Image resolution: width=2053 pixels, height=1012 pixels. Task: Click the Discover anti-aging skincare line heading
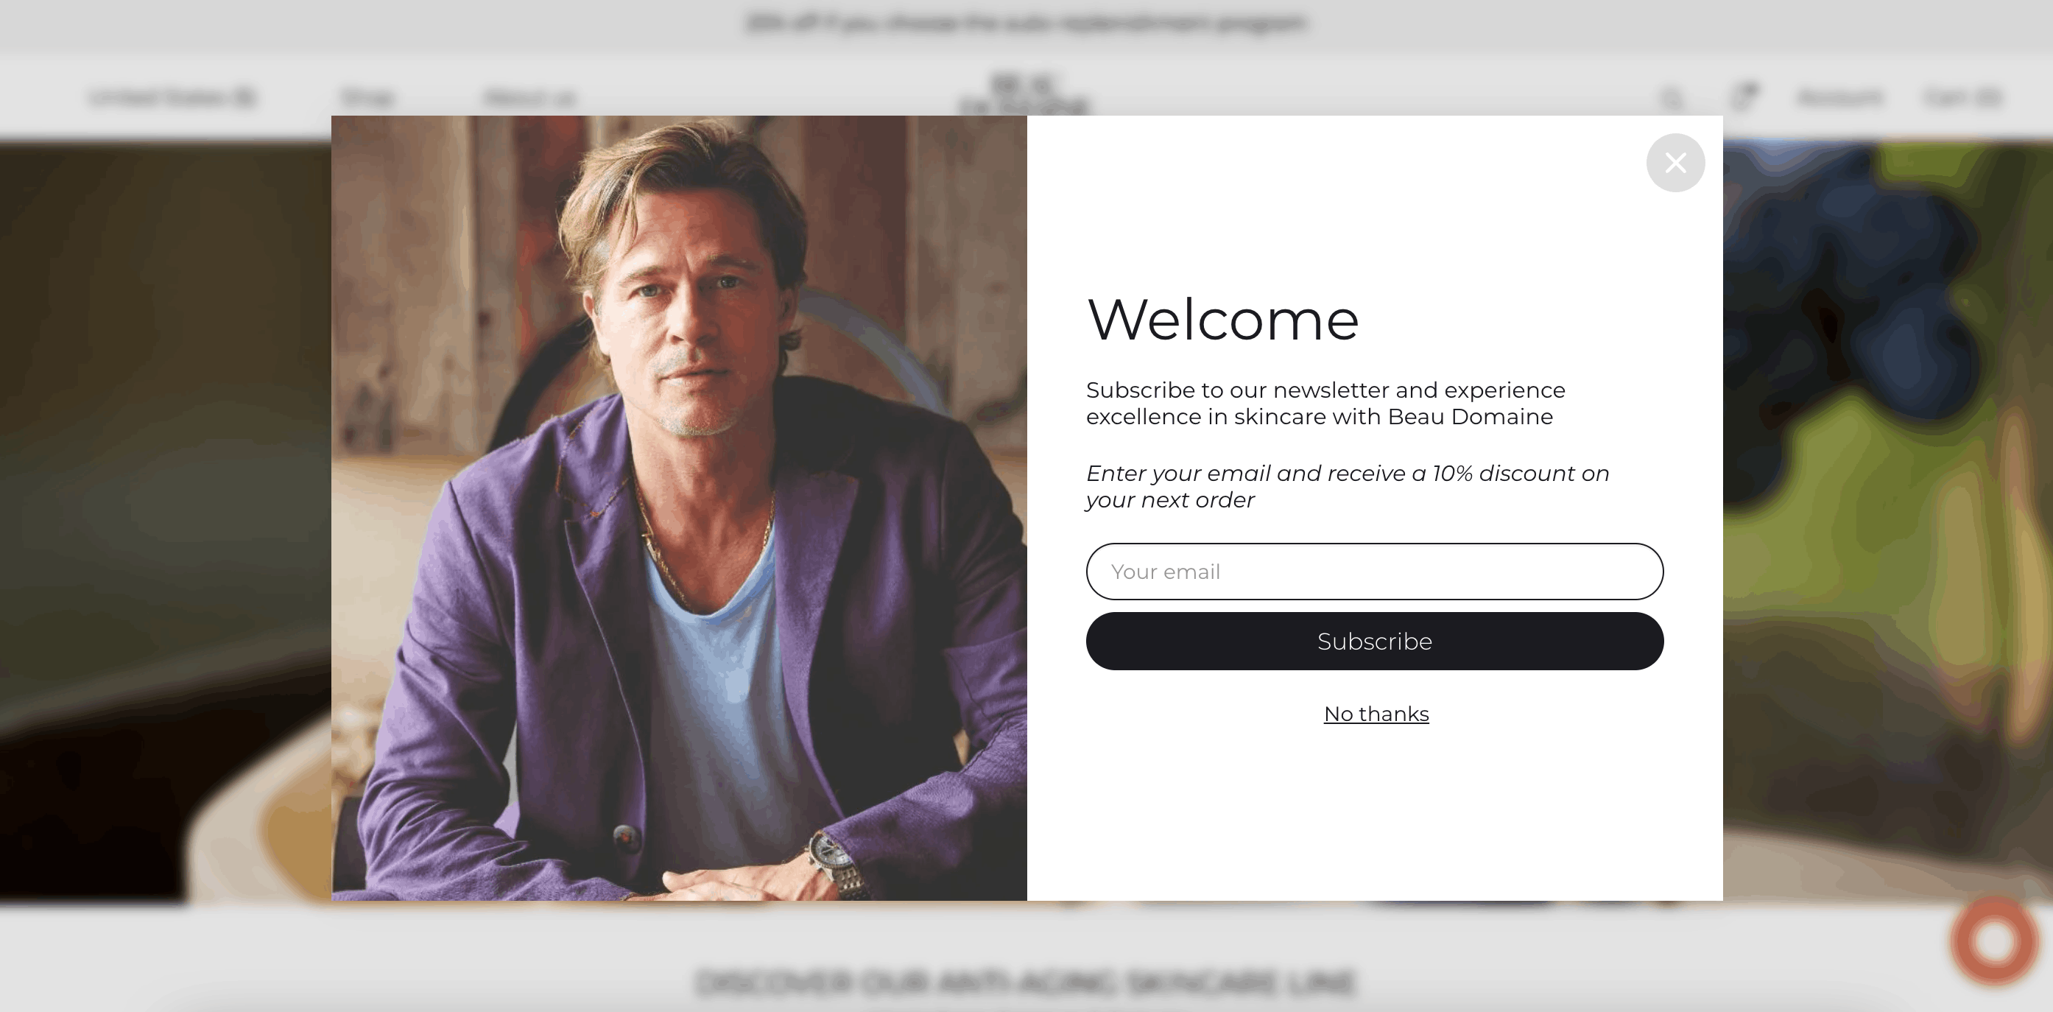point(1026,982)
